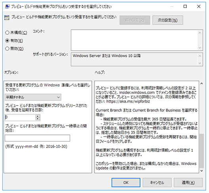Click the policy setting icon beside heading

pos(7,17)
